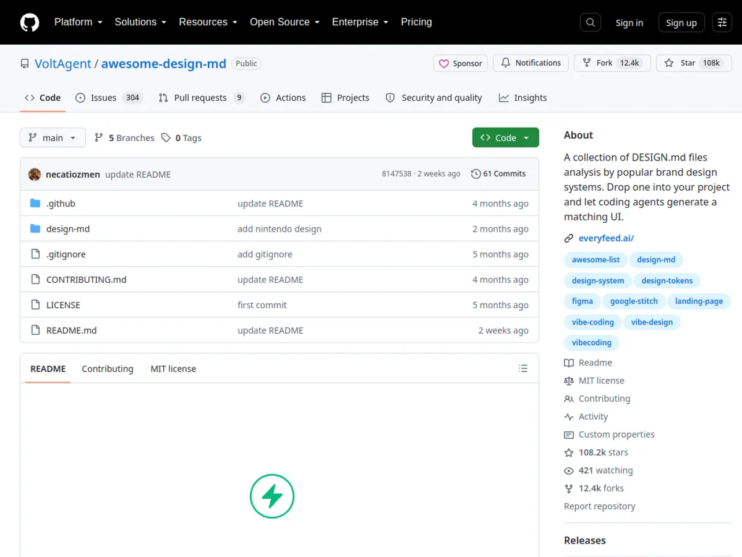Open the appearance settings icon beside Sign up

722,22
